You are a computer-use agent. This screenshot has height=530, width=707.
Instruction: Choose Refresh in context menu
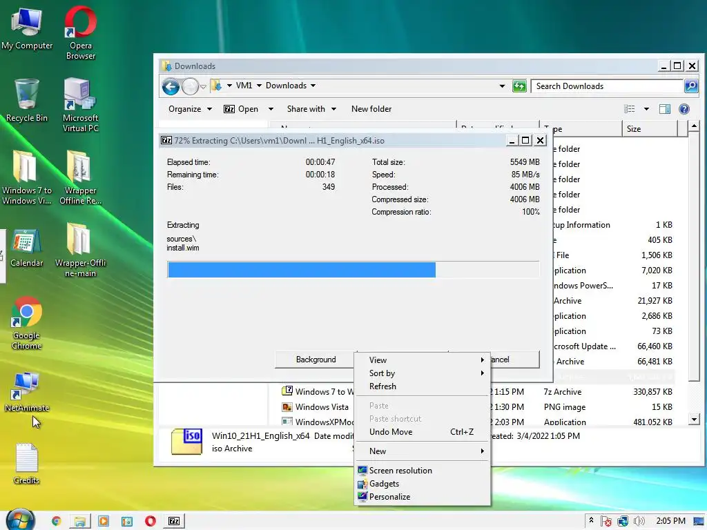(x=423, y=386)
